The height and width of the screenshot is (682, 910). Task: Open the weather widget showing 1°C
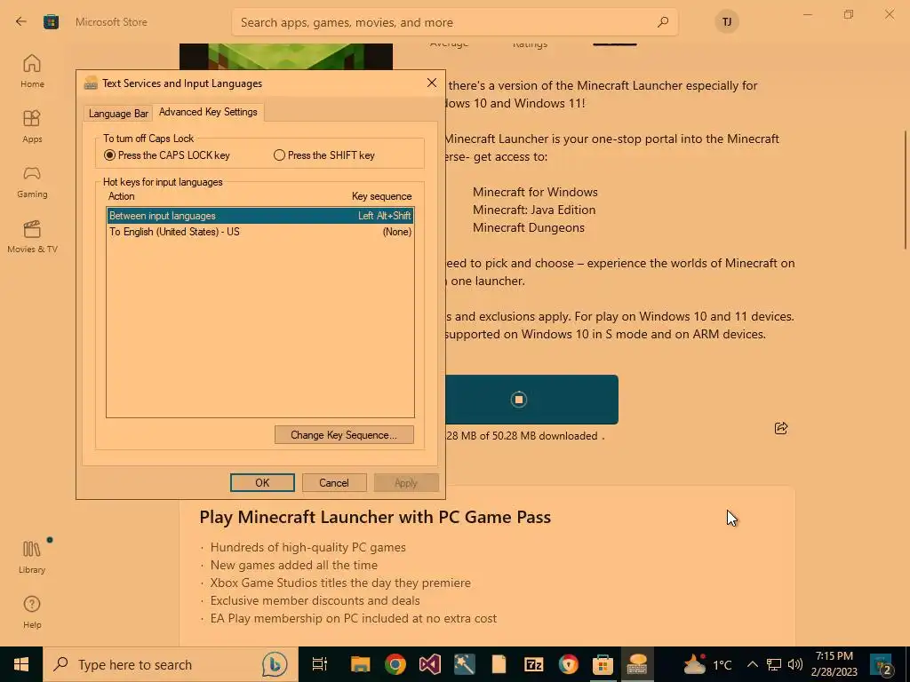tap(707, 664)
